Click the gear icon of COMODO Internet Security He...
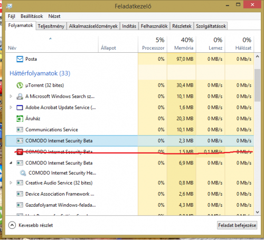264x240 pixels. [x=23, y=173]
